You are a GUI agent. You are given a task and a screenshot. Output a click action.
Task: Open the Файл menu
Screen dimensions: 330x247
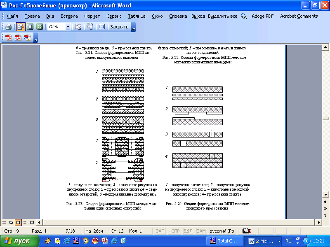(12, 16)
